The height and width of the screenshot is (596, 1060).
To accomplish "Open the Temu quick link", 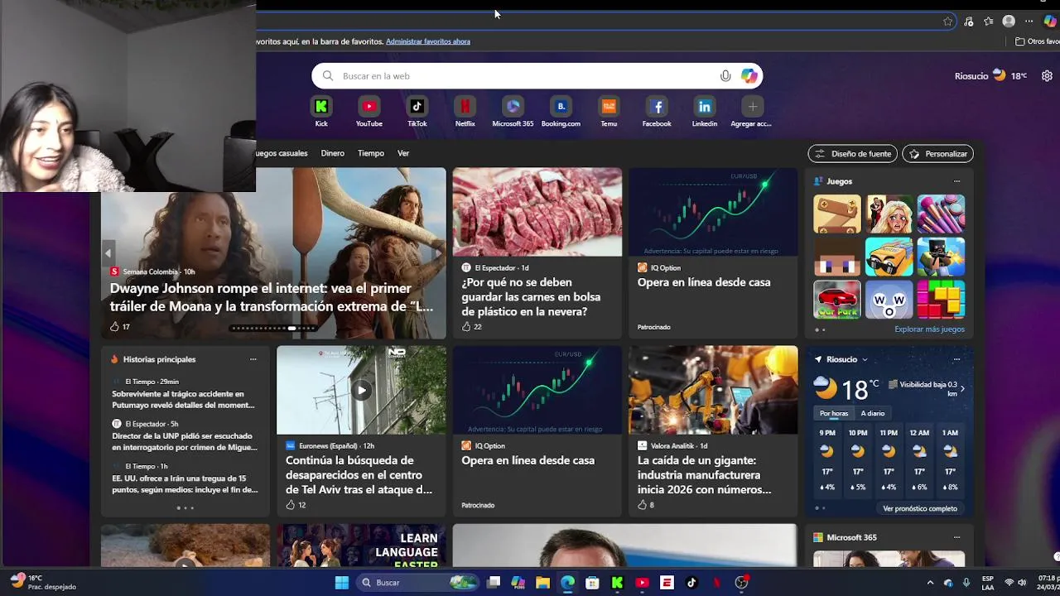I will click(x=609, y=107).
